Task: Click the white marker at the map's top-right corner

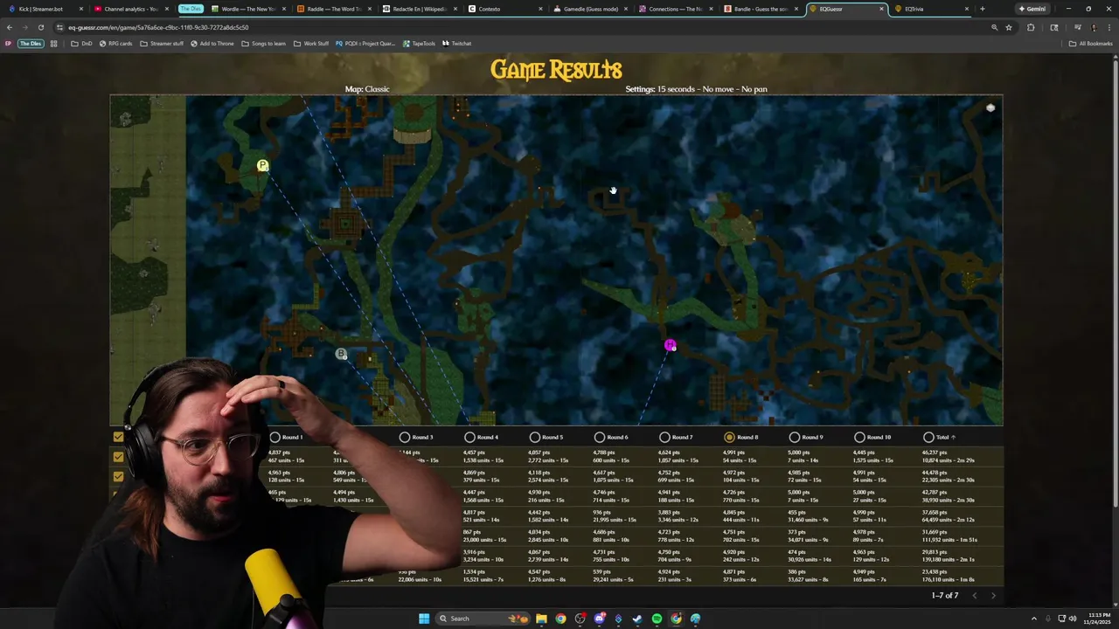Action: point(990,107)
